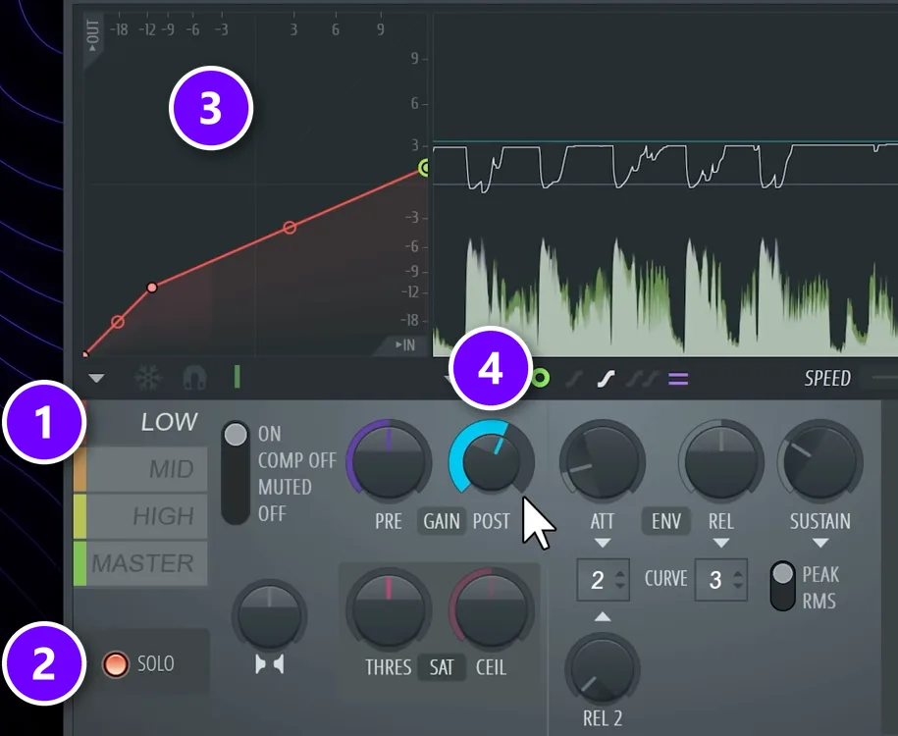Select the HIGH band tab

tap(141, 516)
